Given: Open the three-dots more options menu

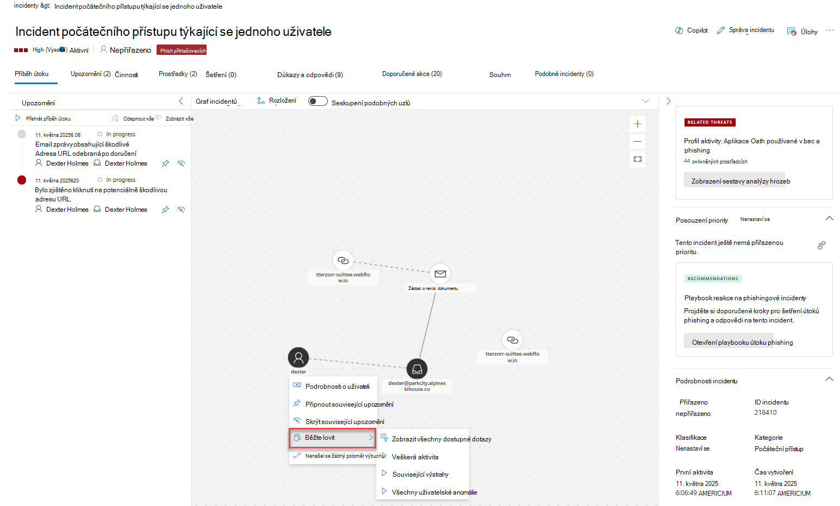Looking at the screenshot, I should pyautogui.click(x=830, y=30).
